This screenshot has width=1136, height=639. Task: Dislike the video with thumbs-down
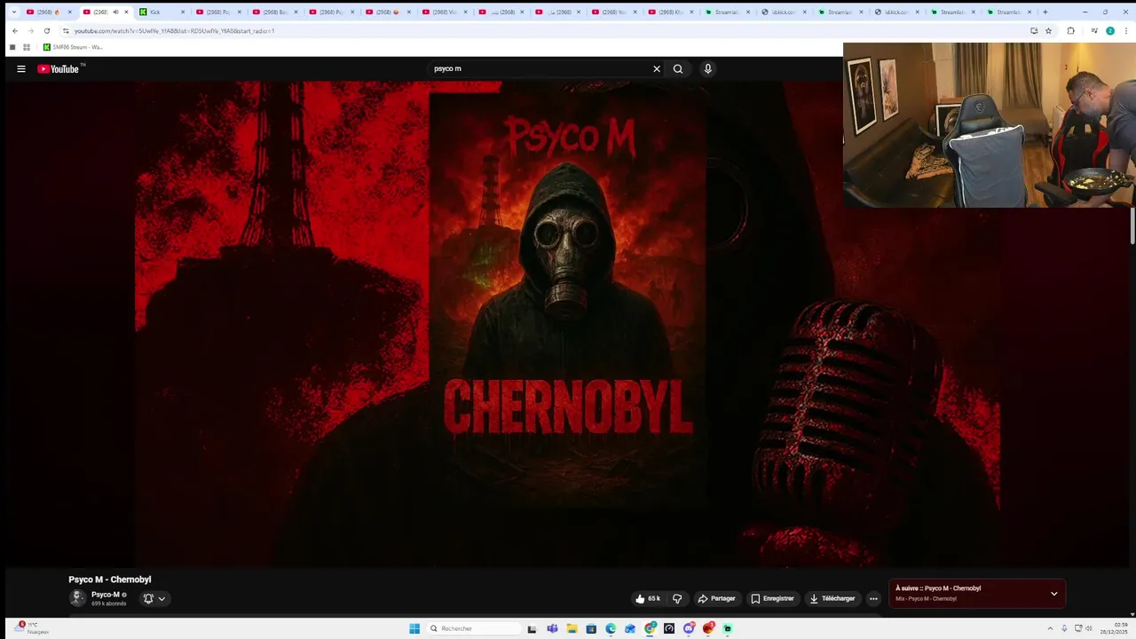(x=677, y=598)
